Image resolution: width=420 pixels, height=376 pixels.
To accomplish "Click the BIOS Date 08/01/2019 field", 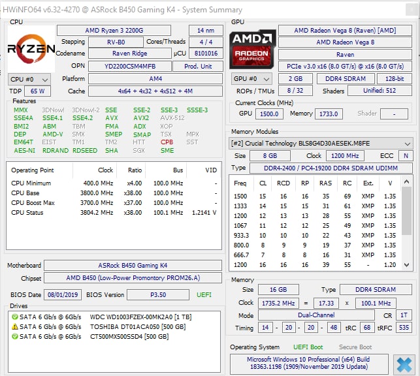I will point(63,294).
